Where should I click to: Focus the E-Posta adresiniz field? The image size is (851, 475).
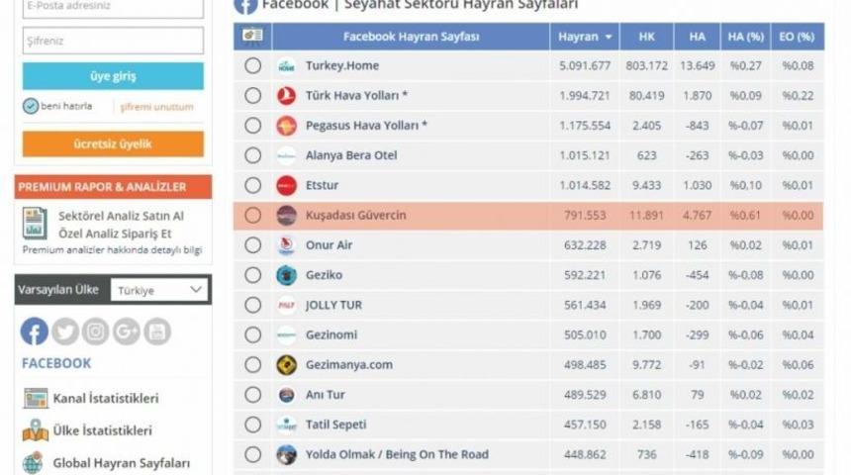[x=113, y=8]
